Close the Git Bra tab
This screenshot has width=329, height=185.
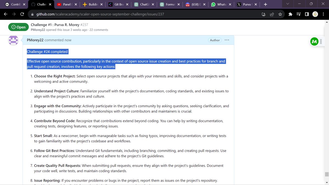tap(127, 4)
